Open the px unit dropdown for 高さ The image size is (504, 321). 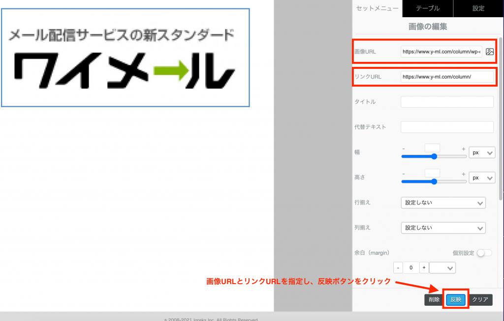(x=482, y=178)
